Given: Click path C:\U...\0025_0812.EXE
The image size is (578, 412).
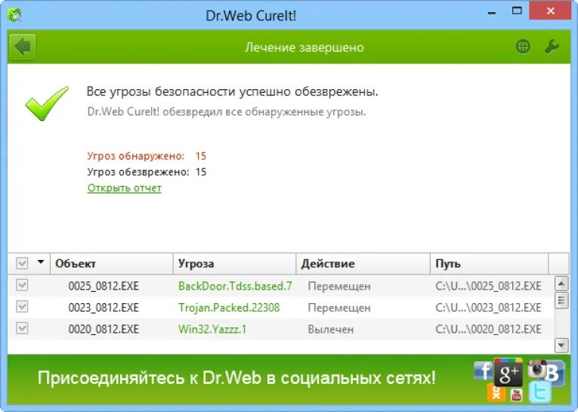Looking at the screenshot, I should pyautogui.click(x=488, y=287).
